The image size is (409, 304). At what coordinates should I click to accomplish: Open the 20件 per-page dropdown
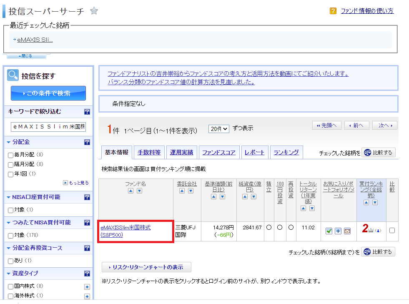coord(218,128)
